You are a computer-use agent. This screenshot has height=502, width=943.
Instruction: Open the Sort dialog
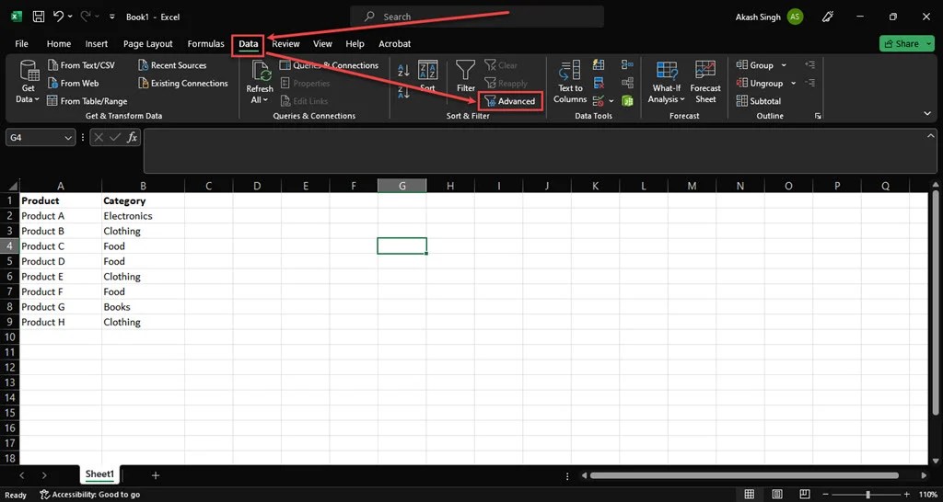(x=427, y=77)
